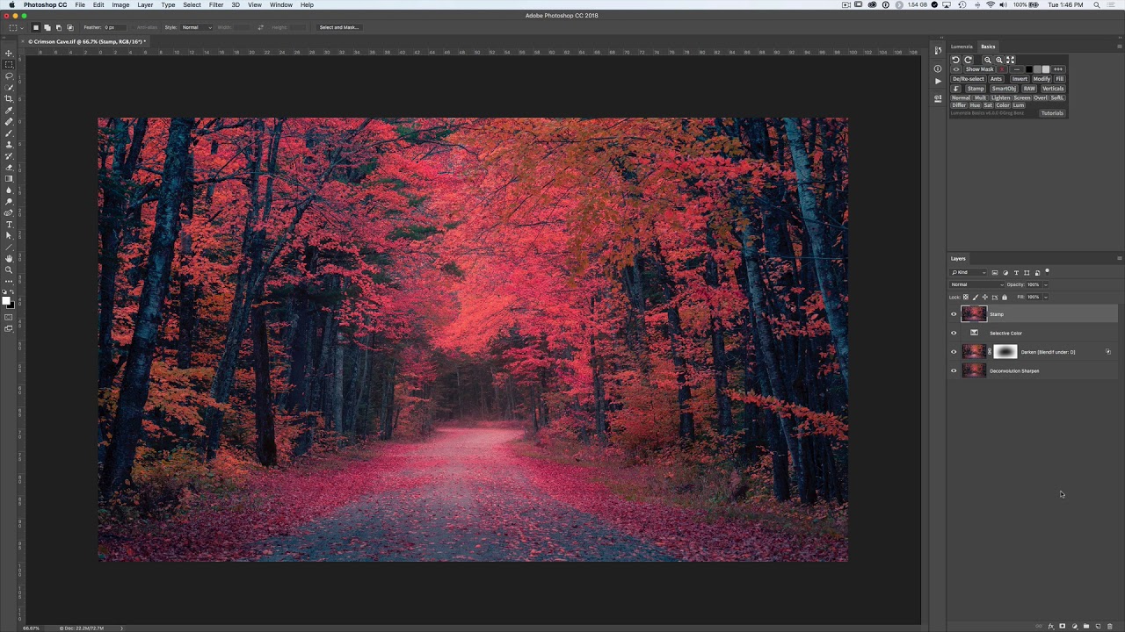This screenshot has height=632, width=1125.
Task: Click the Tutorials button
Action: [1053, 113]
